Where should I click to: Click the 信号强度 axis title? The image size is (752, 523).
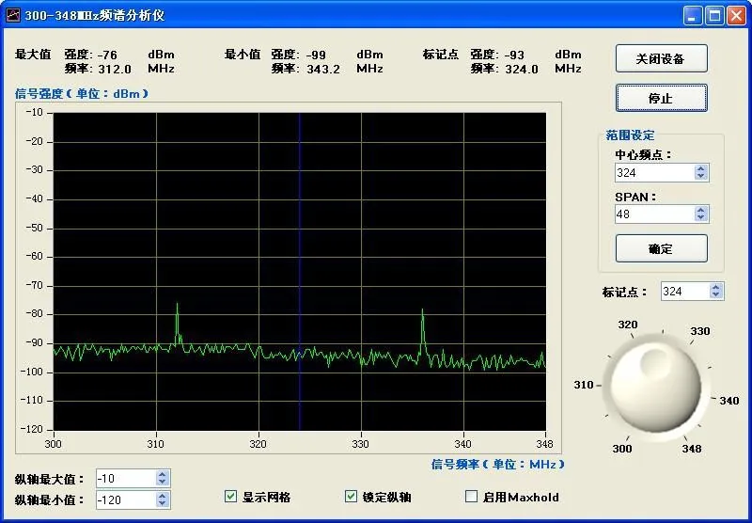pyautogui.click(x=82, y=93)
